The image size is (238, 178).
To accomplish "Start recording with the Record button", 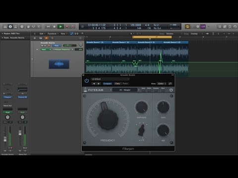I will point(67,27).
